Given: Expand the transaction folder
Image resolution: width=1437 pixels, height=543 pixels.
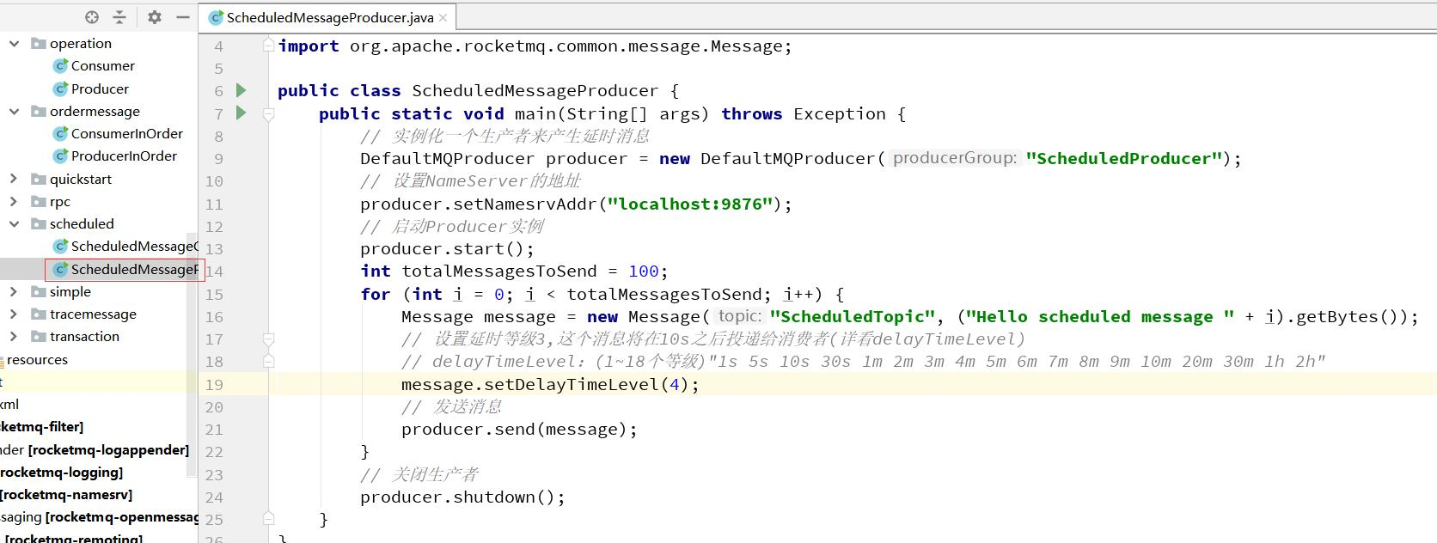Looking at the screenshot, I should click(x=14, y=337).
